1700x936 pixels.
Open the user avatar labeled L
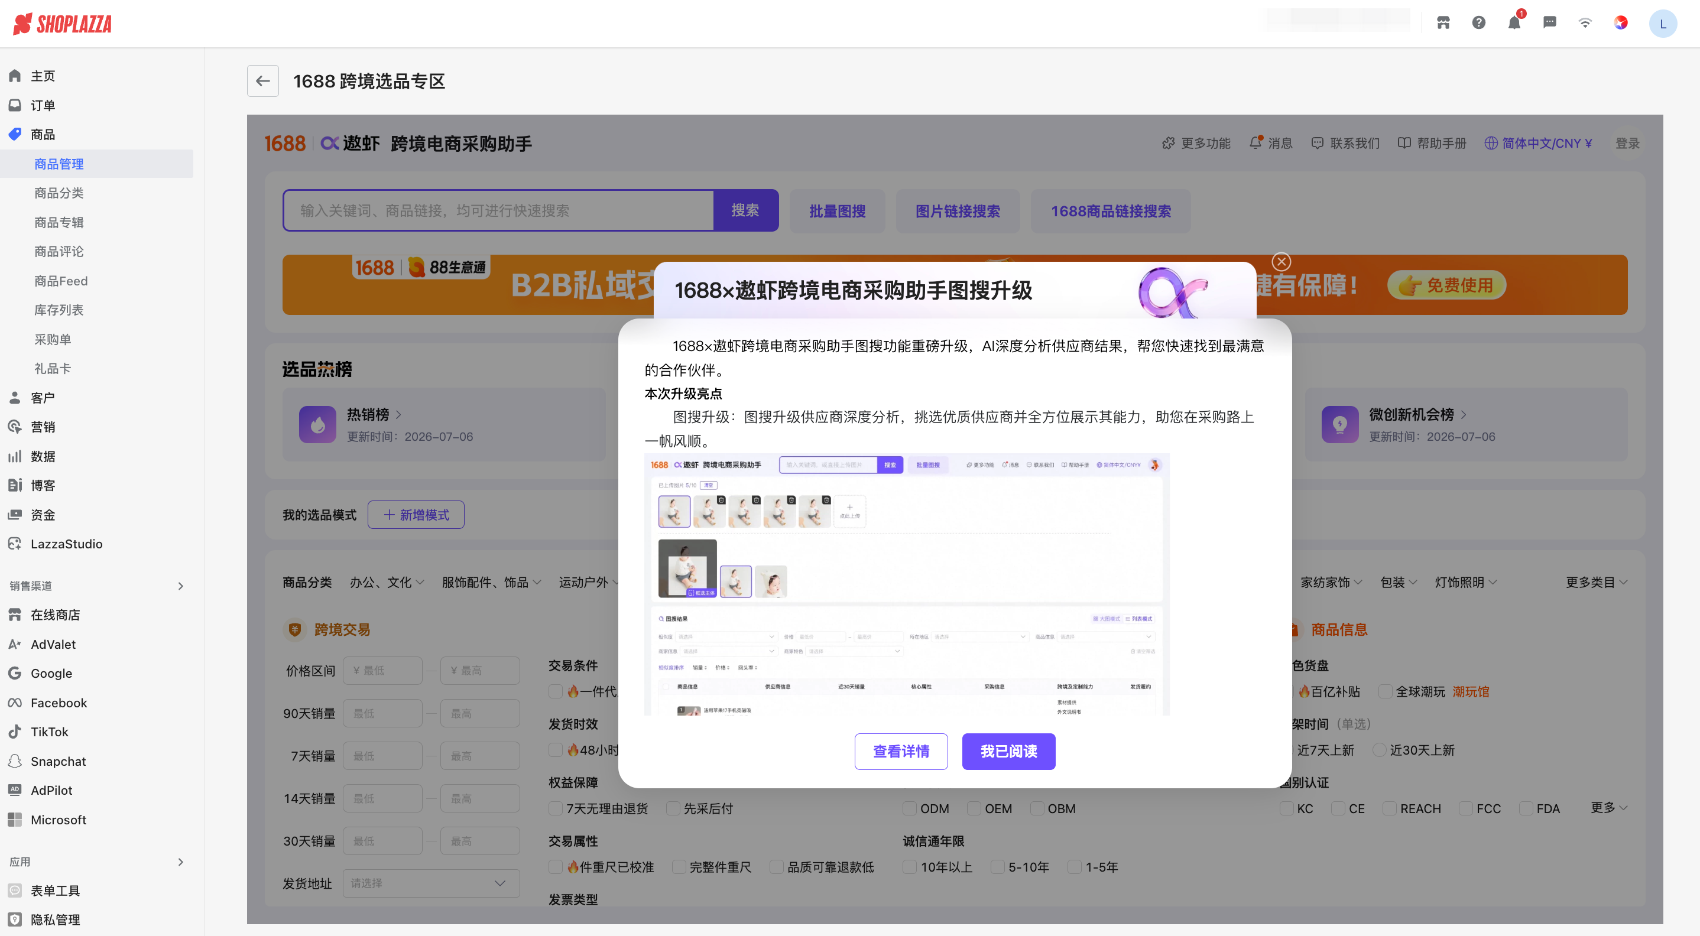coord(1663,24)
